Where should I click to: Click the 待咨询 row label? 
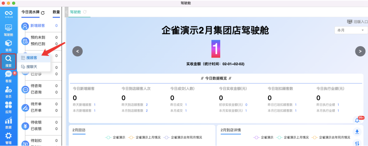click(36, 86)
